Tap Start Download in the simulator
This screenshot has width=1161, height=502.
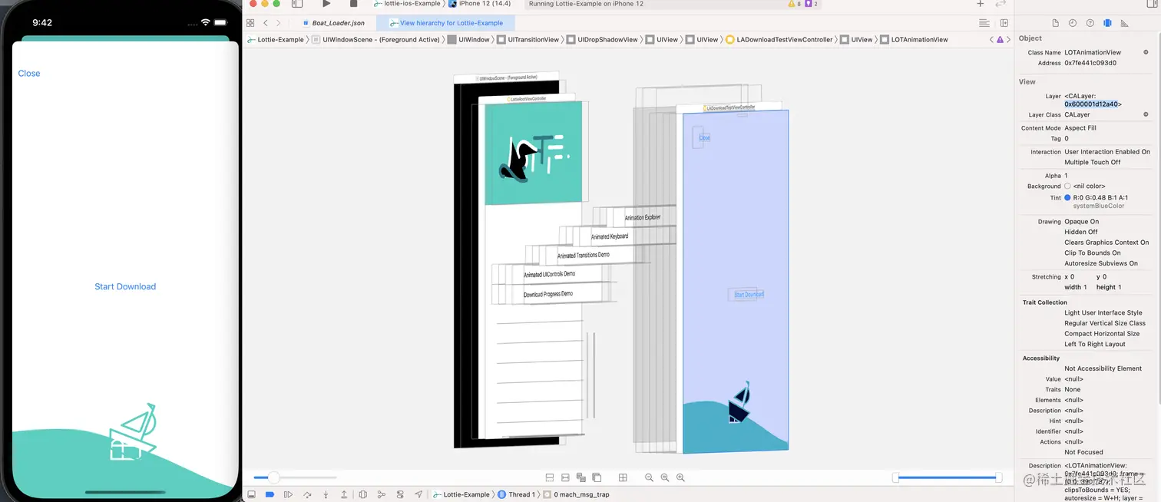tap(125, 286)
